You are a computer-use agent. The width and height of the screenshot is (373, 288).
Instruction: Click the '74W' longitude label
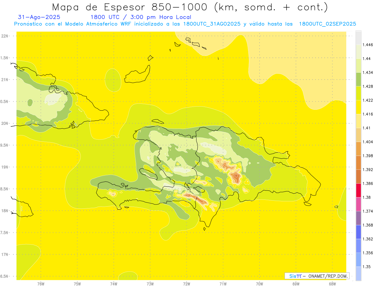point(114,284)
